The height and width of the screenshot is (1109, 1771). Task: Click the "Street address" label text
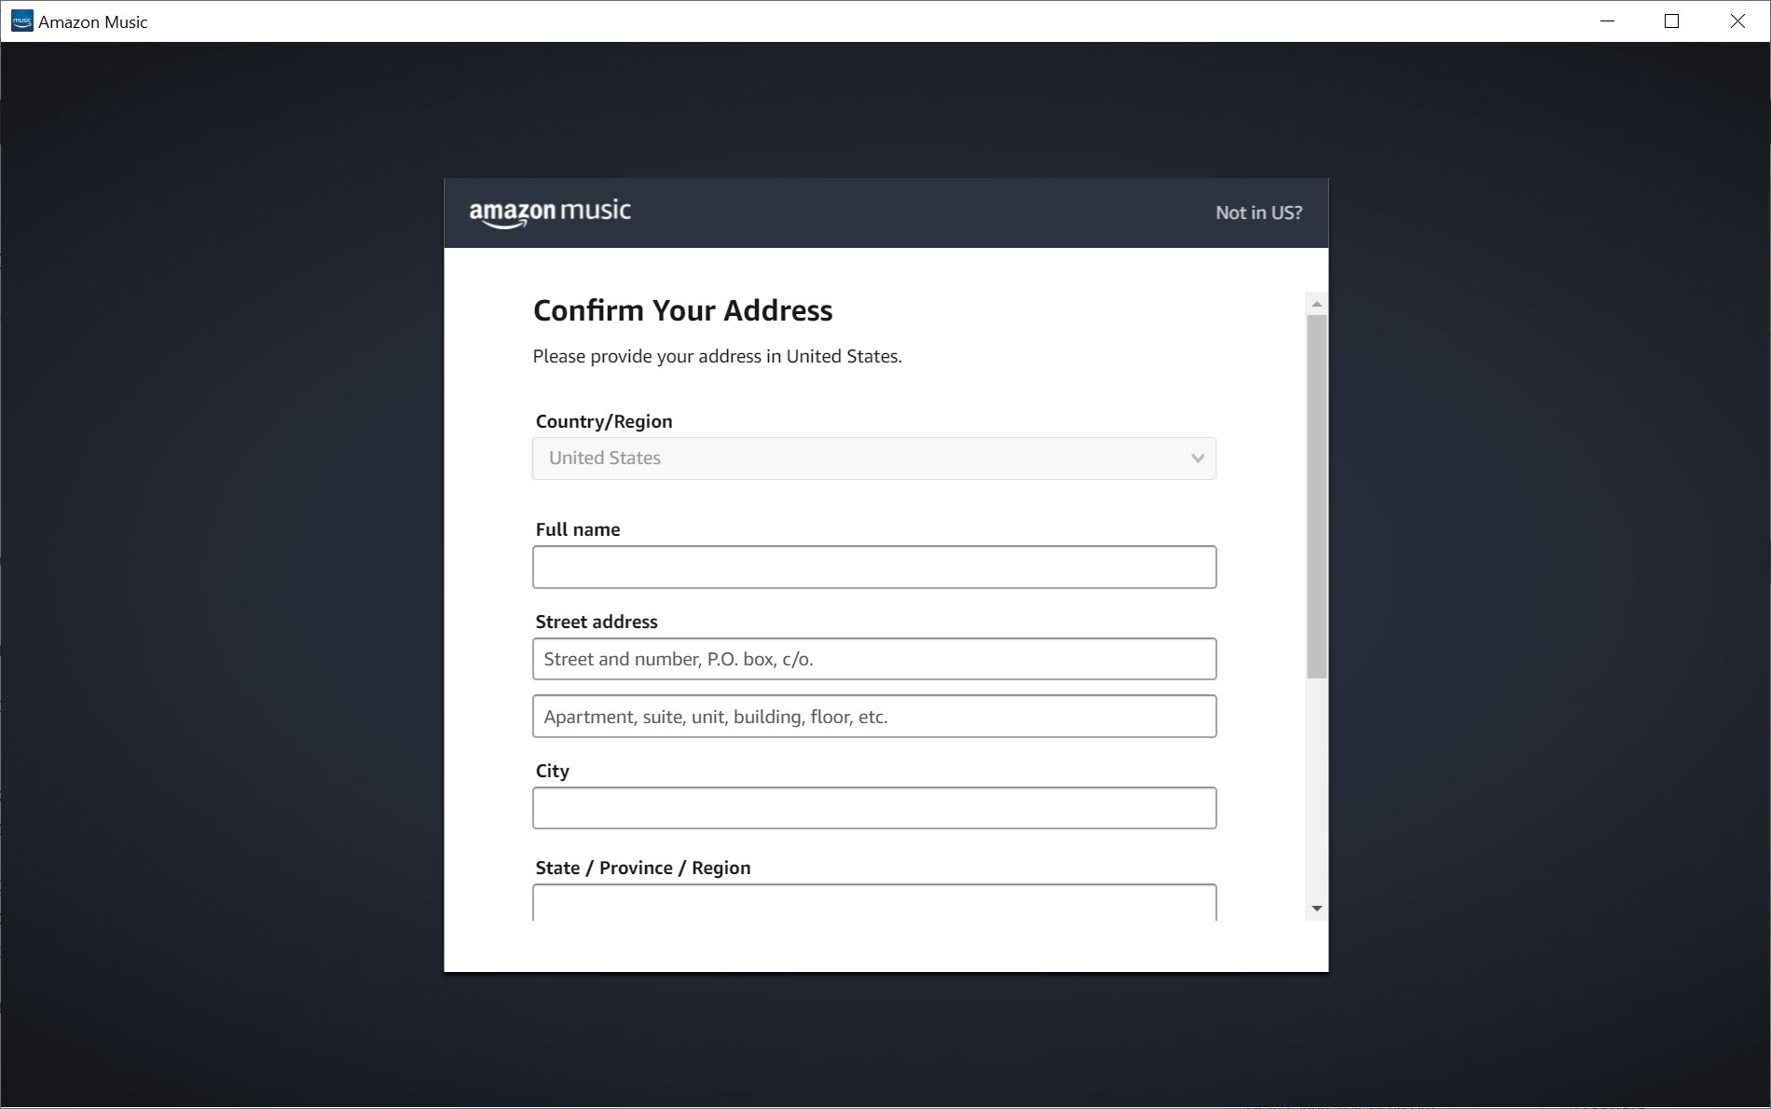tap(596, 622)
